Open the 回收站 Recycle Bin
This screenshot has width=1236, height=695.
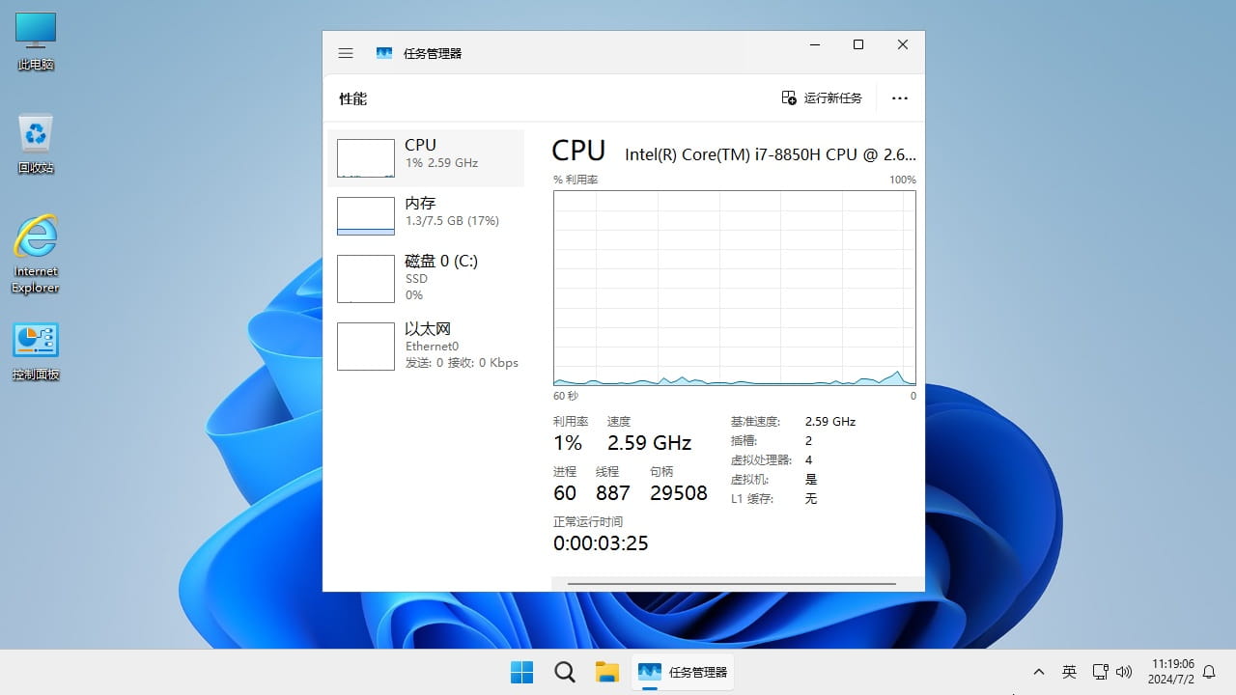(x=35, y=133)
